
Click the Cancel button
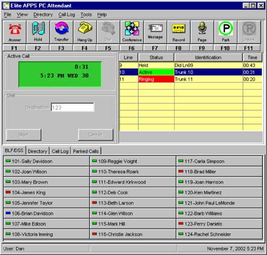tap(96, 134)
